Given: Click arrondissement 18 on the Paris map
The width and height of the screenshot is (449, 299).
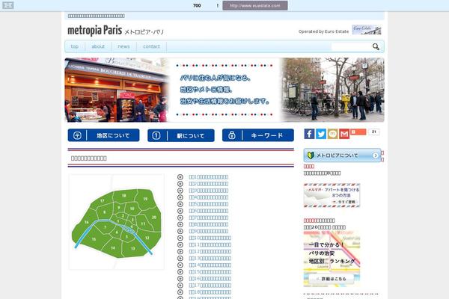Looking at the screenshot, I should point(123,196).
